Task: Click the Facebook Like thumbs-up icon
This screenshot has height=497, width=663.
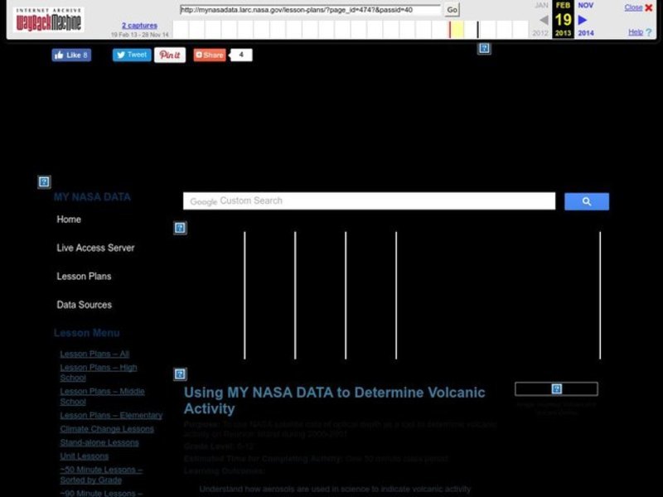Action: pos(57,55)
